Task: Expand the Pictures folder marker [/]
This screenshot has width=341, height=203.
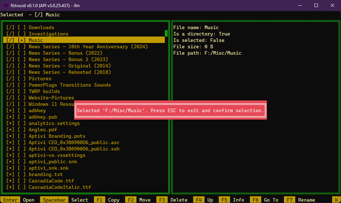Action: pos(10,78)
